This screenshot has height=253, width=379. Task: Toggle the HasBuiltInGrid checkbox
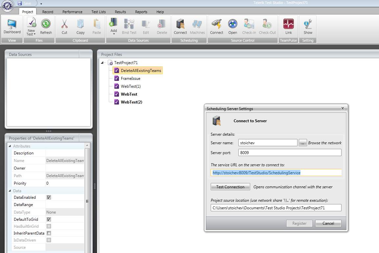click(x=49, y=226)
